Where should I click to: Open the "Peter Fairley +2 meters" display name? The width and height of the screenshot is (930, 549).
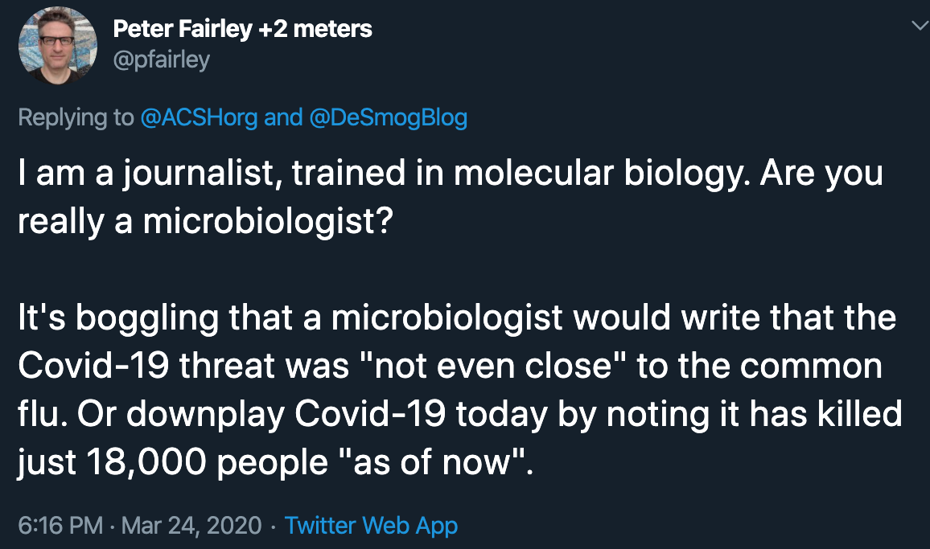242,30
